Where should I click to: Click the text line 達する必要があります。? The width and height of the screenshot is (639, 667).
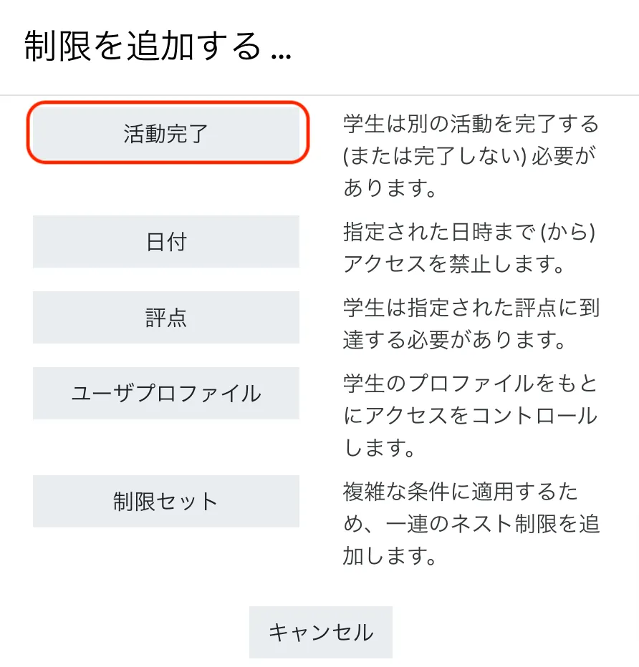click(454, 340)
